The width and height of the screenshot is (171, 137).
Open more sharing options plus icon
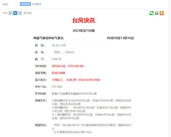coord(162,13)
